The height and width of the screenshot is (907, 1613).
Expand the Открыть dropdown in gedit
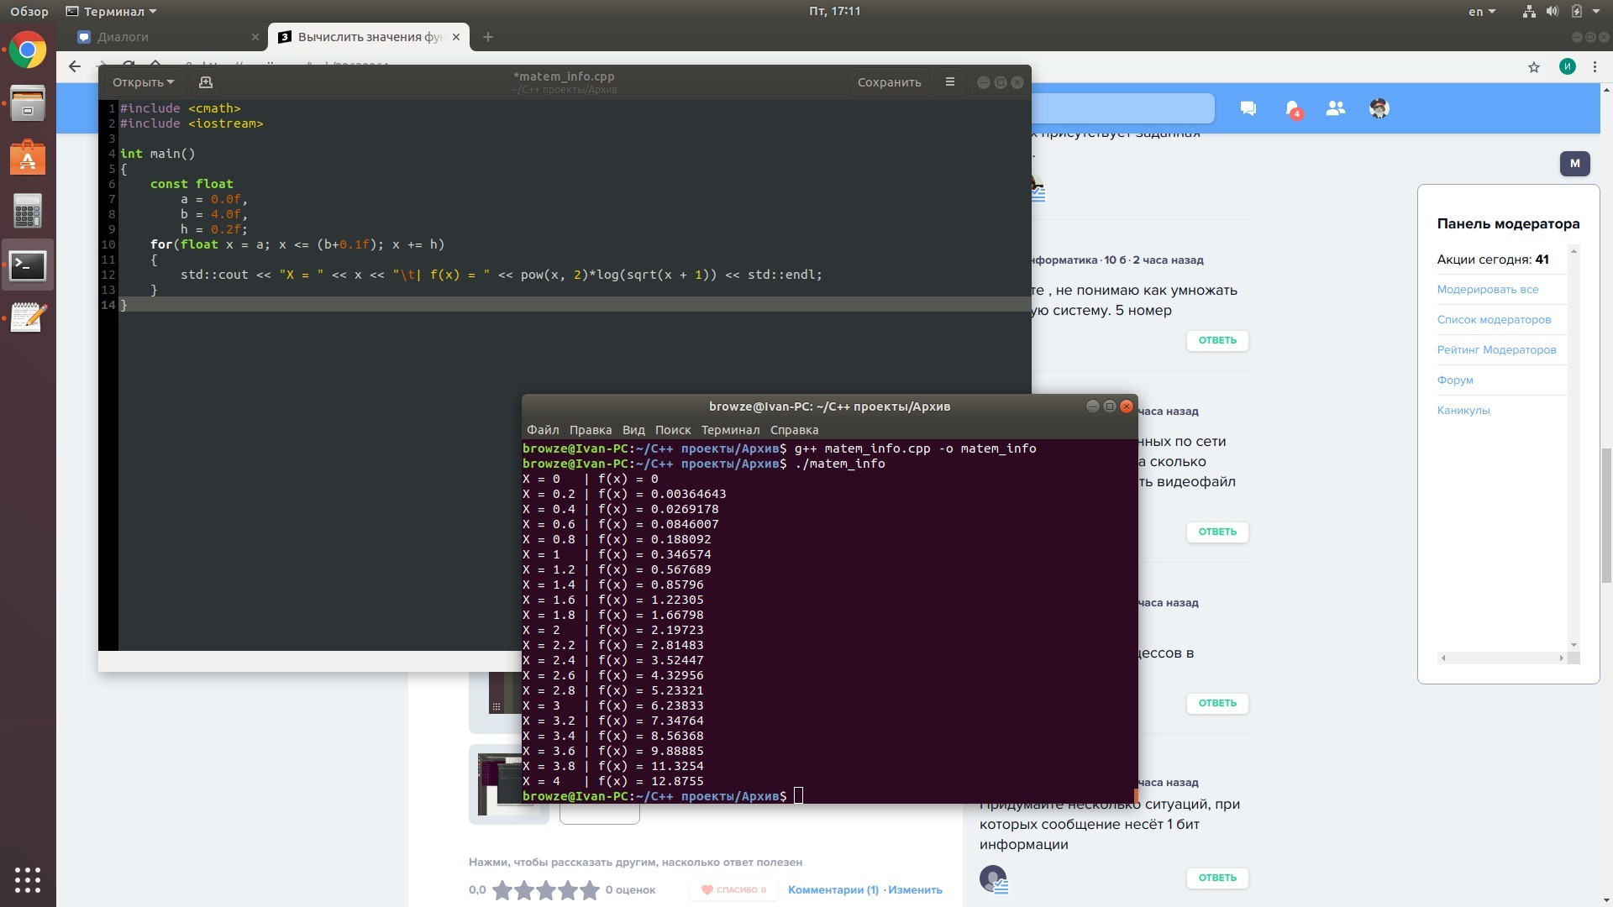[x=143, y=82]
